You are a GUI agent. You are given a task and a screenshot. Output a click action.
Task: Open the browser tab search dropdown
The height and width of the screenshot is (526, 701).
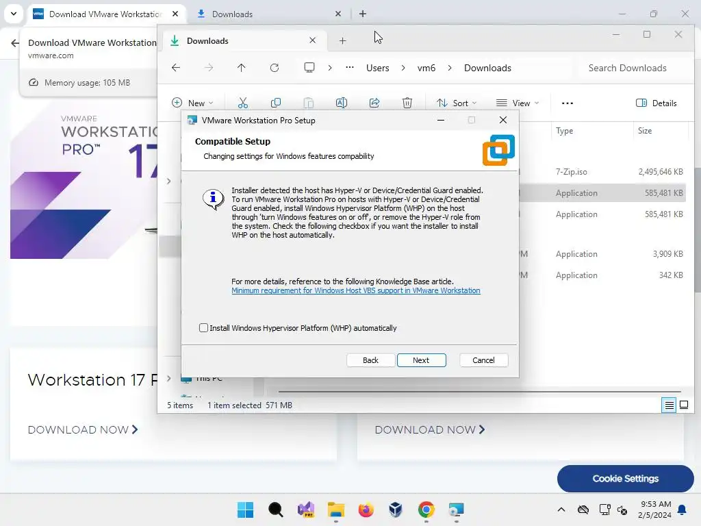point(14,14)
